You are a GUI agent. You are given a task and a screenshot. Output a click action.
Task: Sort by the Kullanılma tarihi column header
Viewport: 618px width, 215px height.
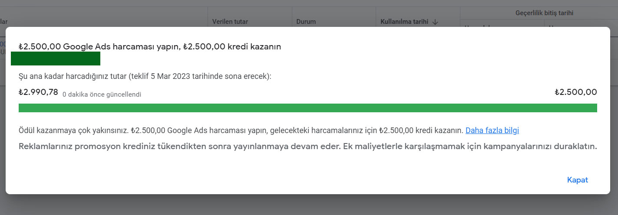tap(404, 21)
